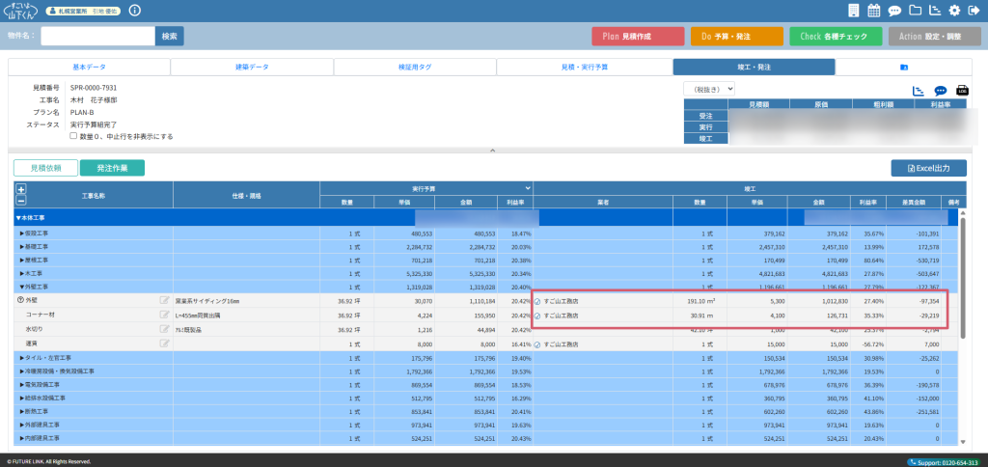Open the black LOG icon
Viewport: 988px width, 467px height.
[961, 91]
